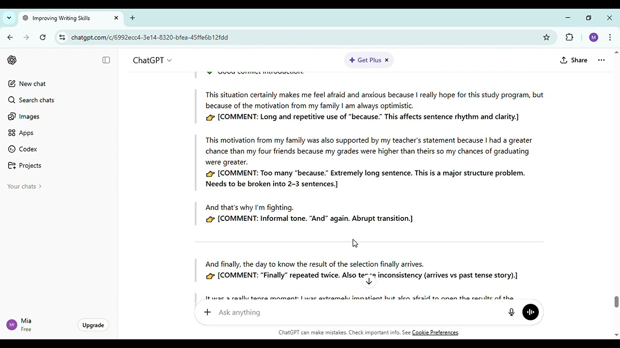Click the ChatGPT logo icon in sidebar
This screenshot has height=348, width=620.
tap(12, 60)
